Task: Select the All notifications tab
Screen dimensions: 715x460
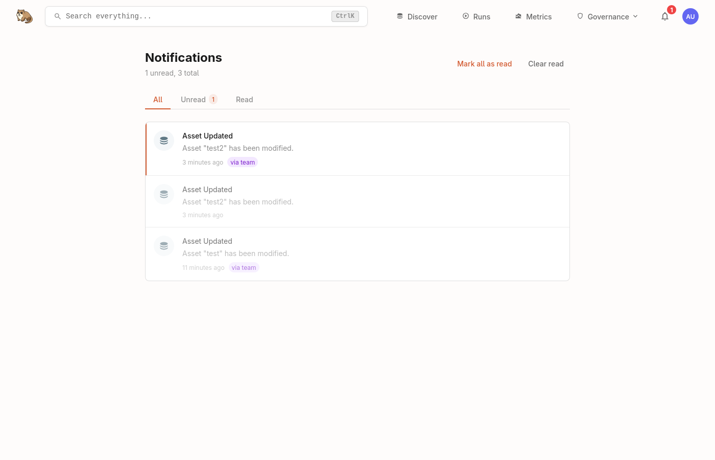Action: pos(158,99)
